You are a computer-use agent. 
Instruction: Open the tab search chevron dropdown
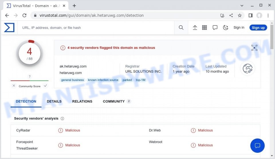(242, 6)
